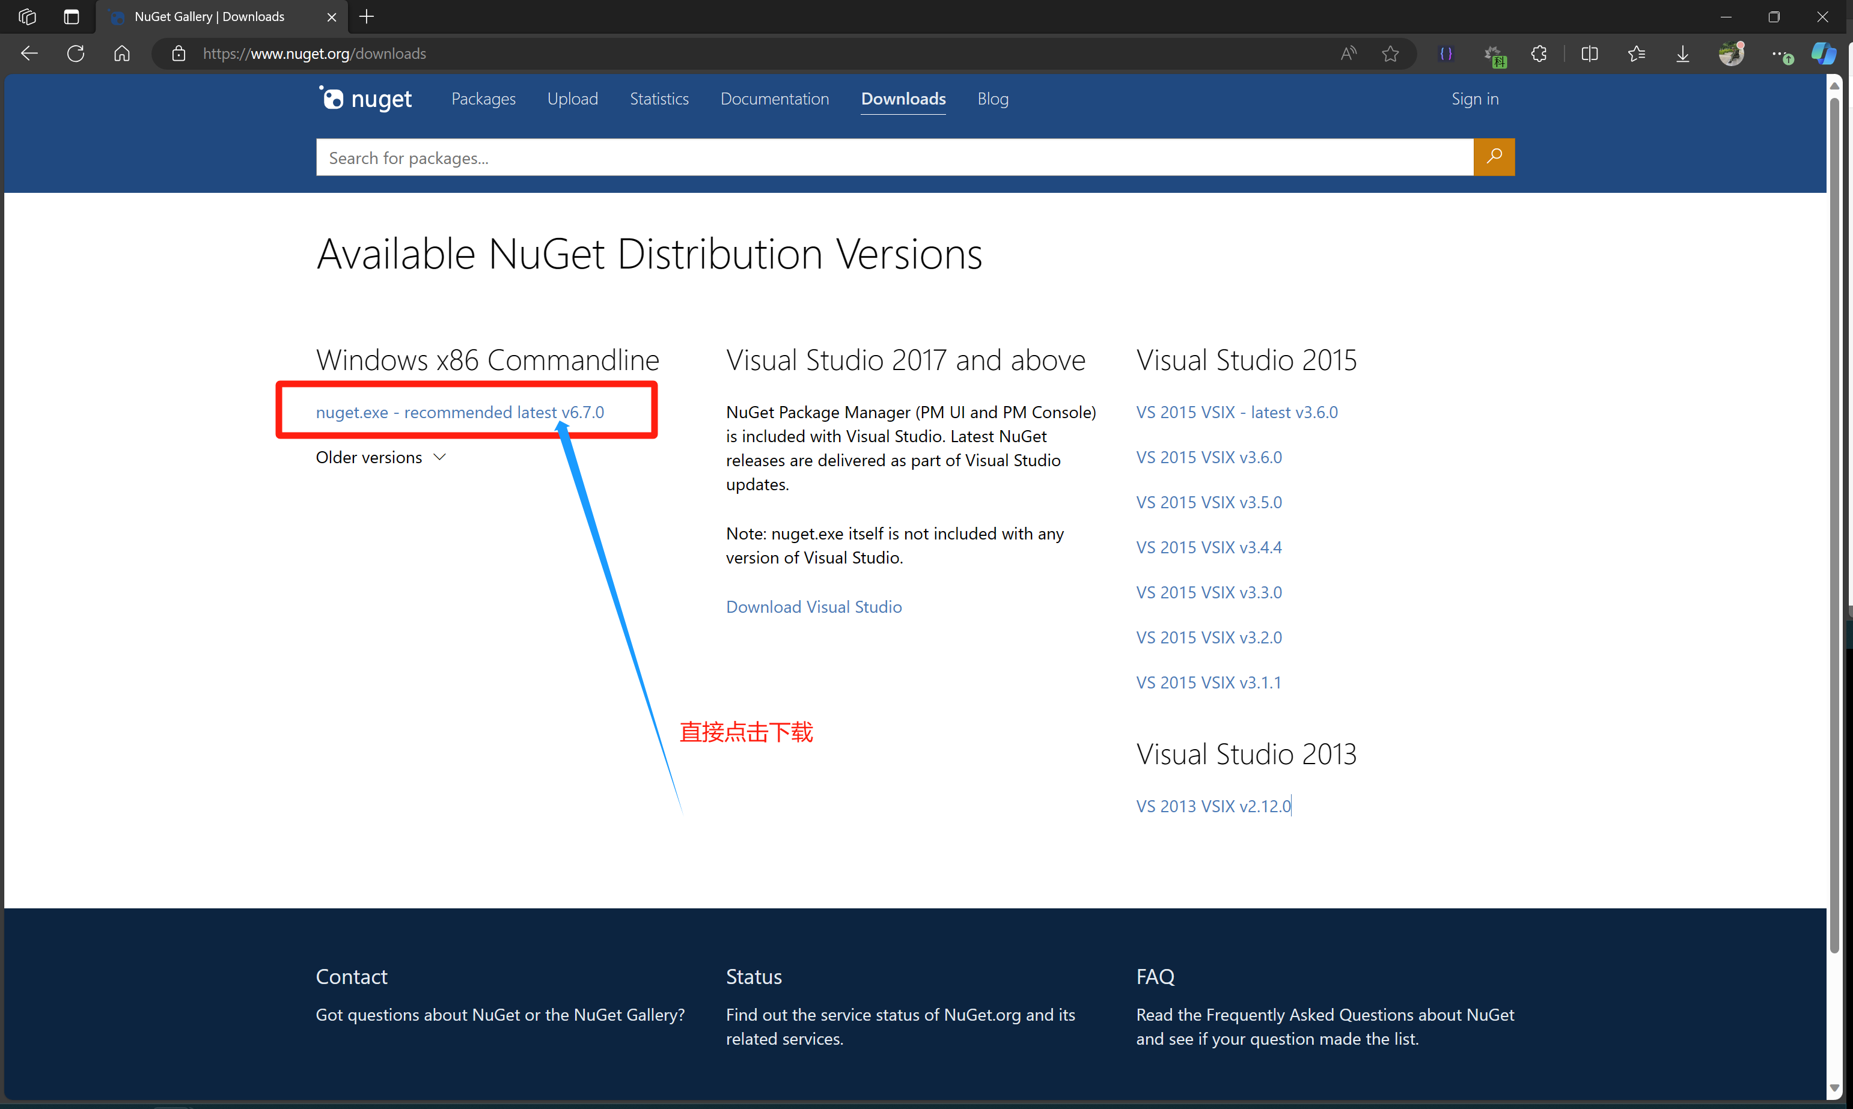Download VS 2015 VSIX v3.4.4
Viewport: 1853px width, 1109px height.
pos(1209,547)
